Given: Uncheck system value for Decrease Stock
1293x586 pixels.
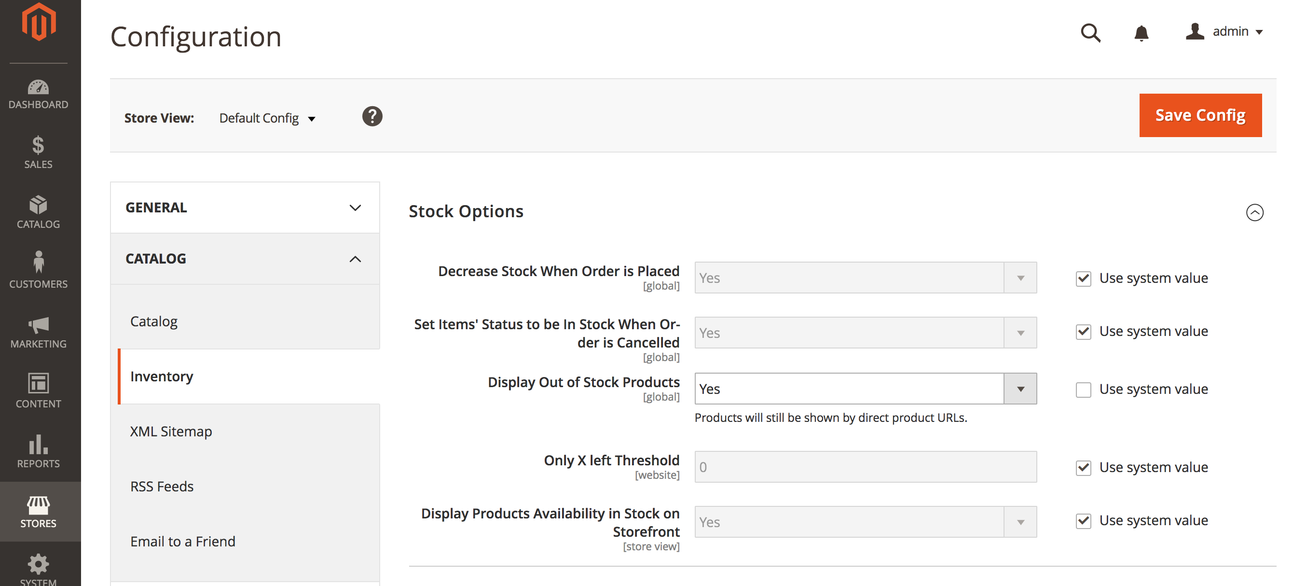Looking at the screenshot, I should [x=1083, y=279].
